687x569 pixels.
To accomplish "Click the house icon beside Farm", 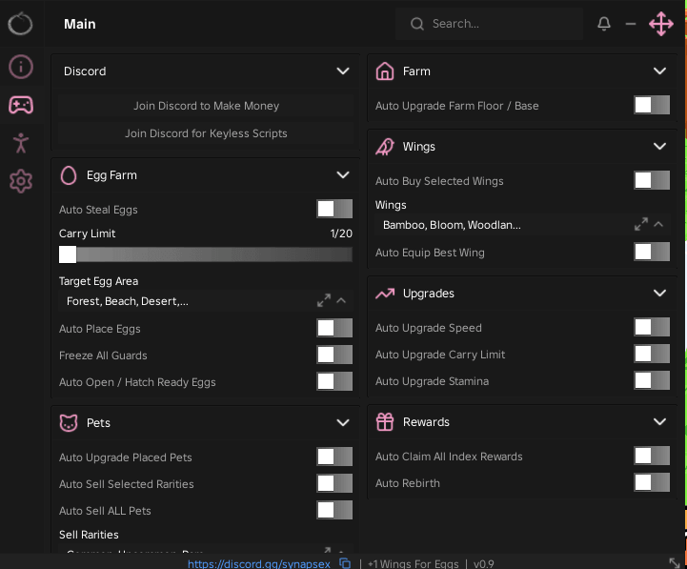I will tap(385, 71).
